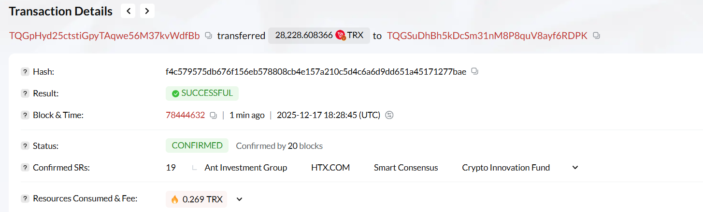Click the 0.269 TRX fee badge
703x212 pixels.
pyautogui.click(x=196, y=199)
